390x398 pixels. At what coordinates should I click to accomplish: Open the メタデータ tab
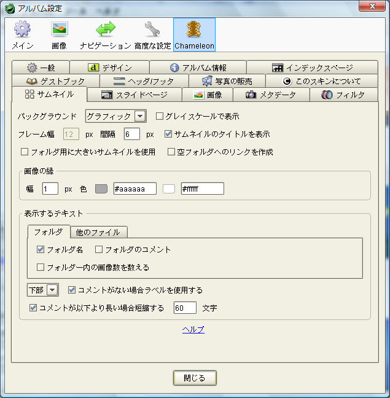(x=271, y=95)
